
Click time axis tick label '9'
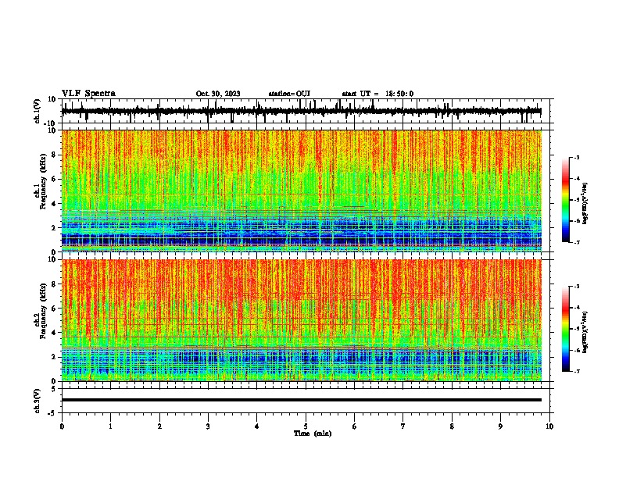point(500,426)
